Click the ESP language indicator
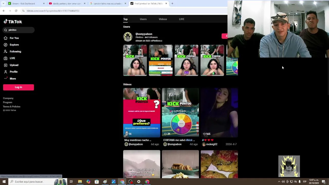 [x=305, y=182]
